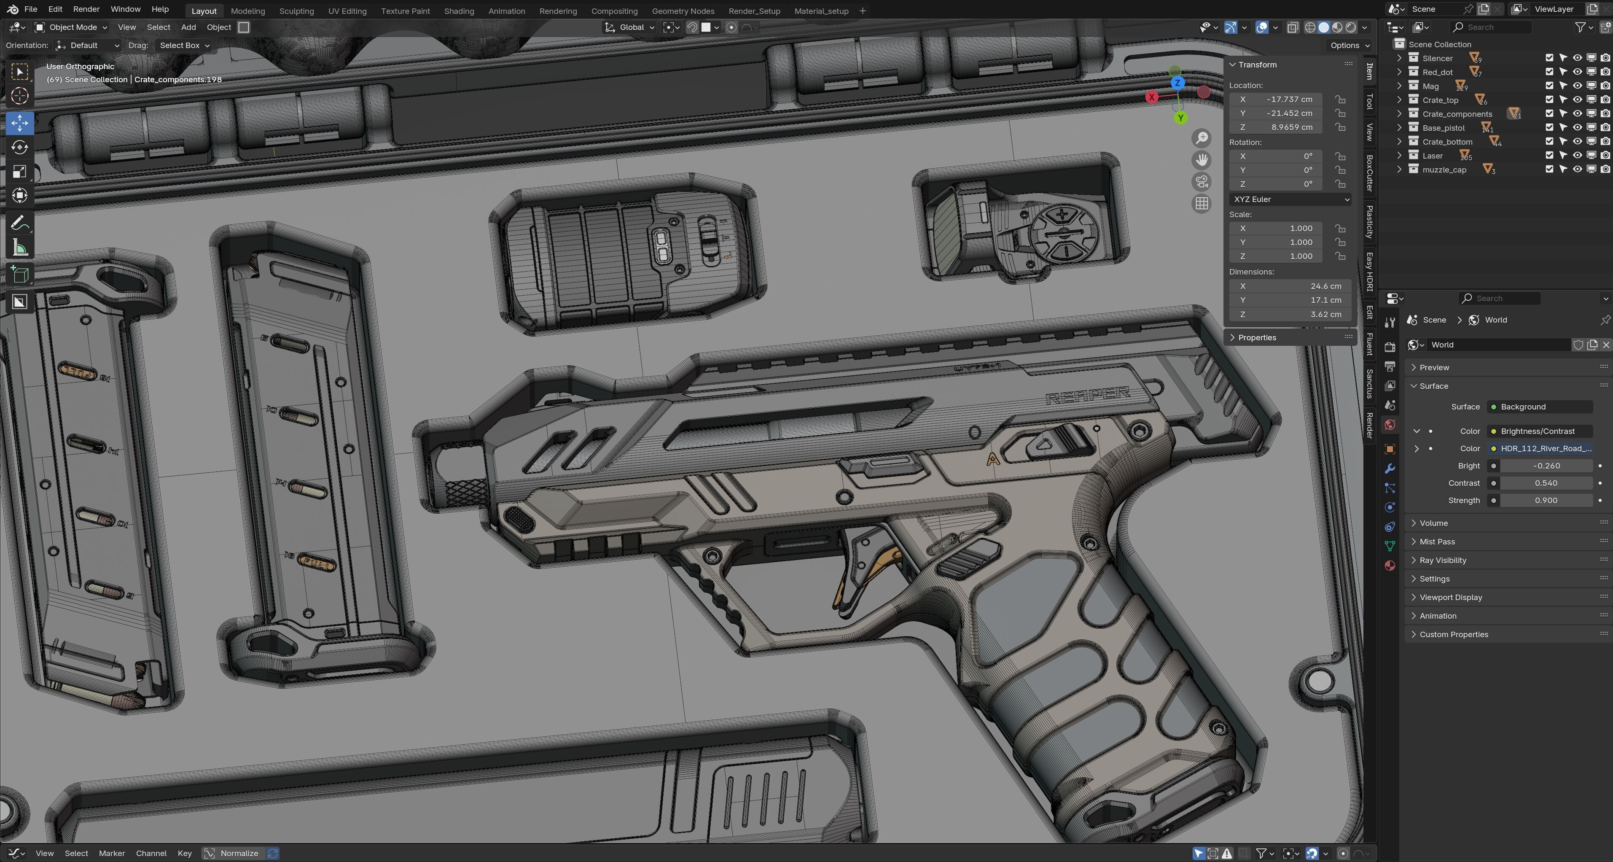Open the Output properties tab icon
The width and height of the screenshot is (1613, 862).
(x=1390, y=366)
